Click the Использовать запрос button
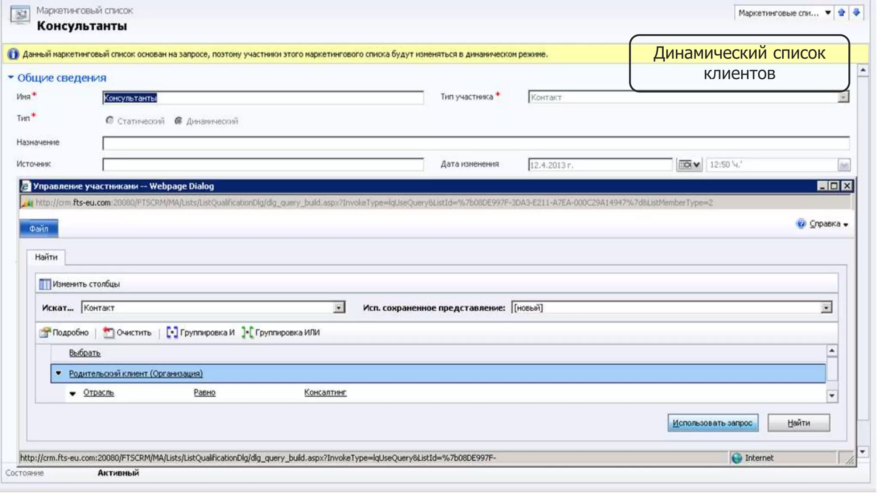This screenshot has width=877, height=493. (x=713, y=423)
